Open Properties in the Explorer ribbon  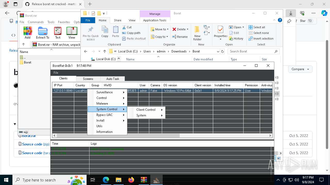(220, 33)
